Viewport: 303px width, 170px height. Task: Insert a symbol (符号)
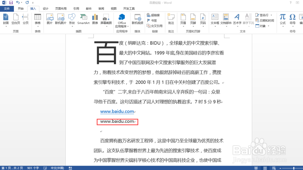292,21
